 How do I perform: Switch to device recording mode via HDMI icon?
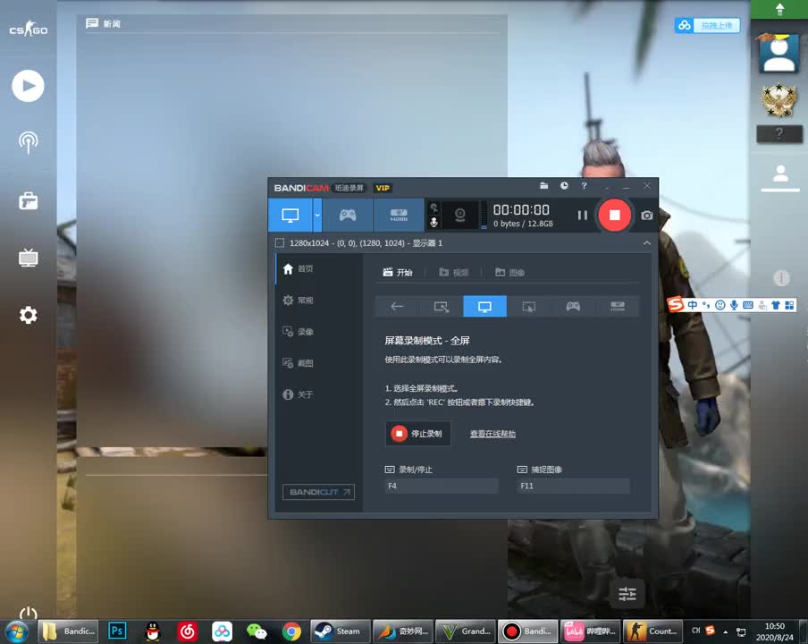[x=398, y=215]
